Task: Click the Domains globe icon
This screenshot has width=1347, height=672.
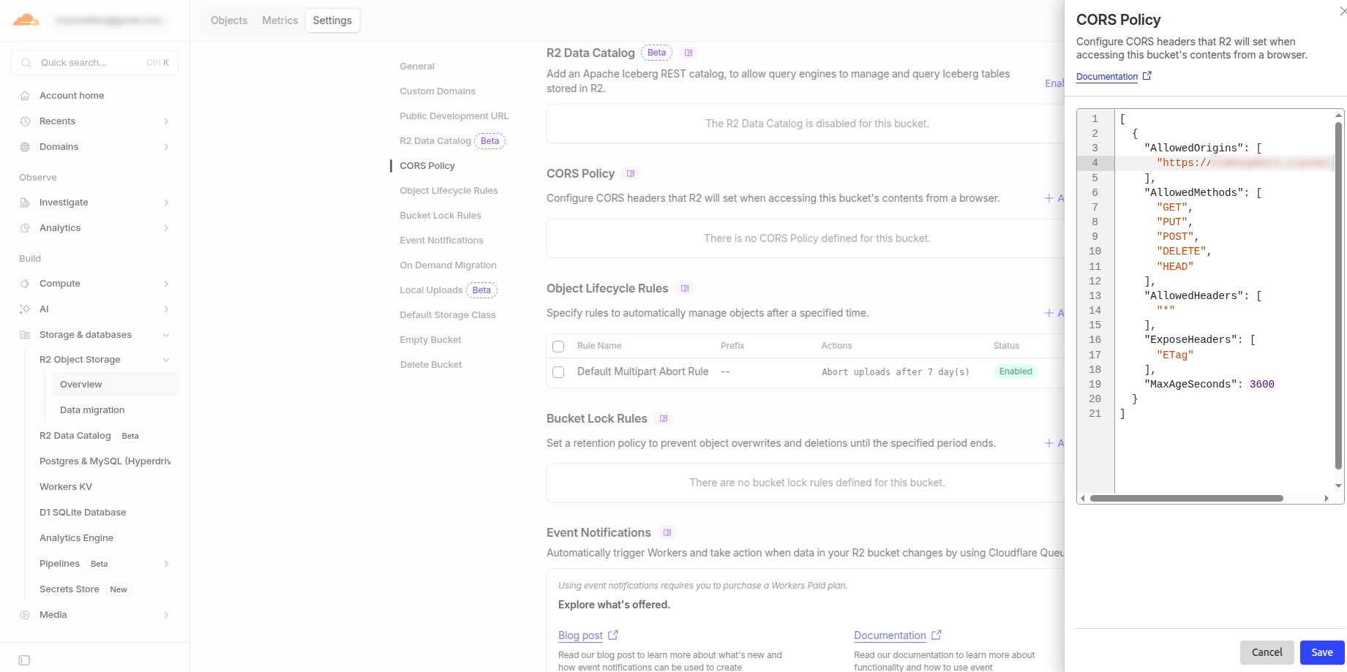Action: pyautogui.click(x=25, y=147)
